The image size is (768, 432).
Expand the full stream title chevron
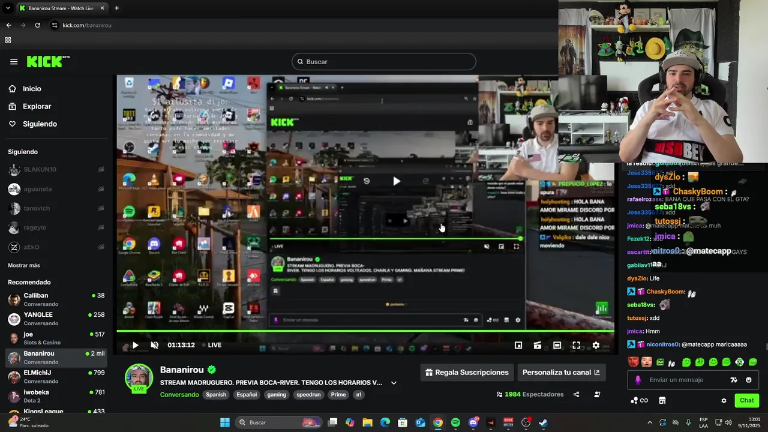(x=394, y=383)
